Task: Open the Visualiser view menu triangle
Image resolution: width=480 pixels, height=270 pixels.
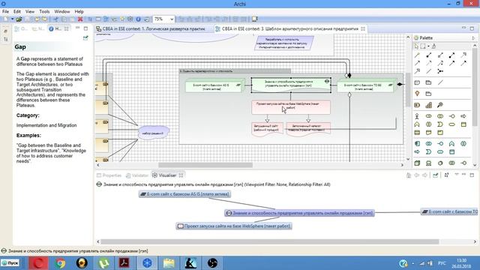Action: (x=457, y=175)
